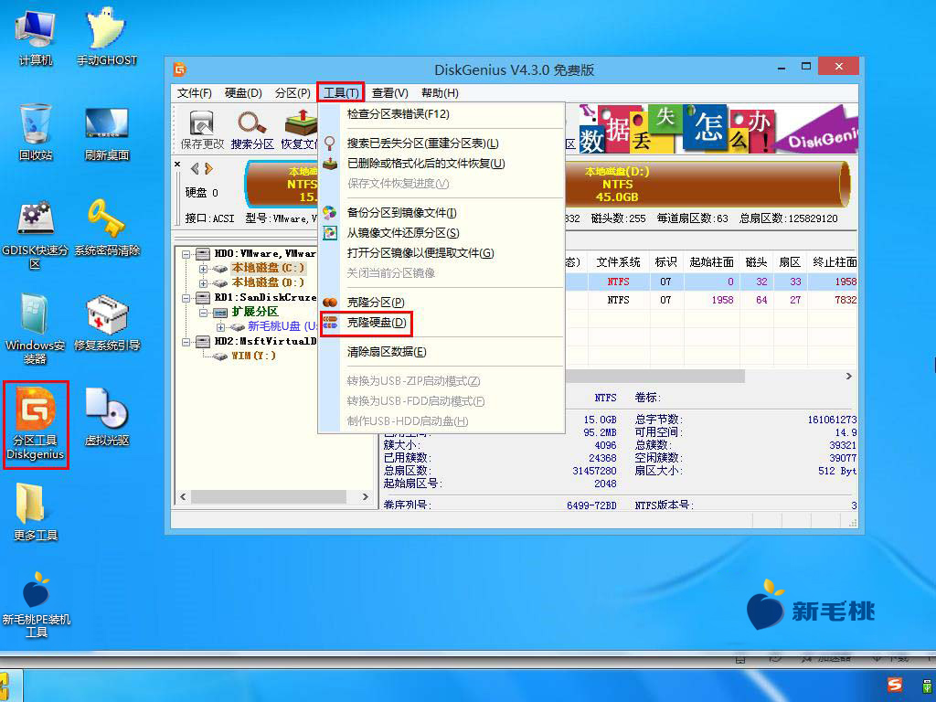Select the 修复系统引导 first-aid icon

[x=107, y=323]
